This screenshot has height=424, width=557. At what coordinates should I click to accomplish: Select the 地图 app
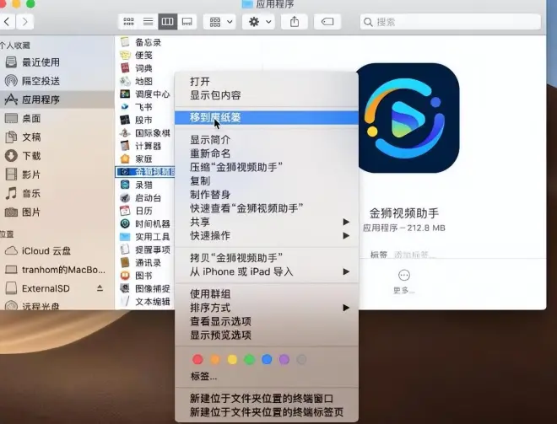point(137,81)
